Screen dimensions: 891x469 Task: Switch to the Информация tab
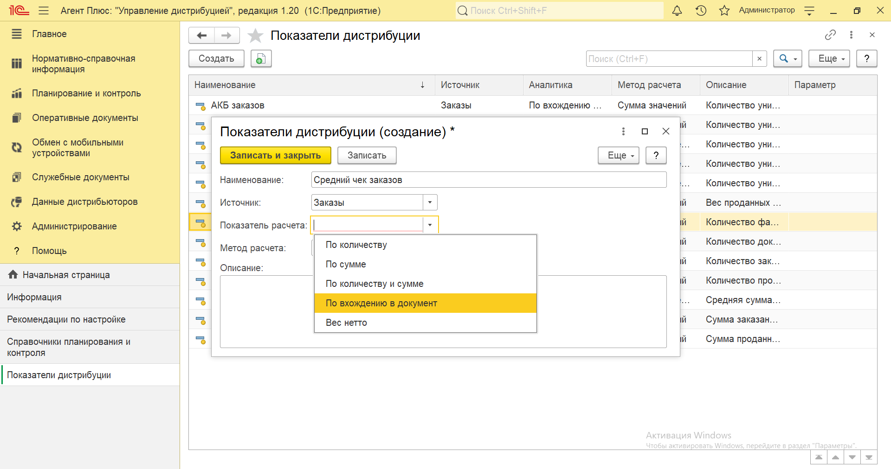90,298
